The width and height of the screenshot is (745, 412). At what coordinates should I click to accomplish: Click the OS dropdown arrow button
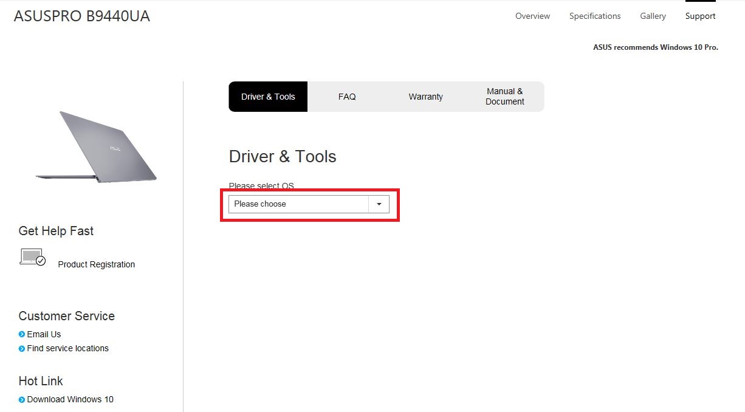click(379, 204)
